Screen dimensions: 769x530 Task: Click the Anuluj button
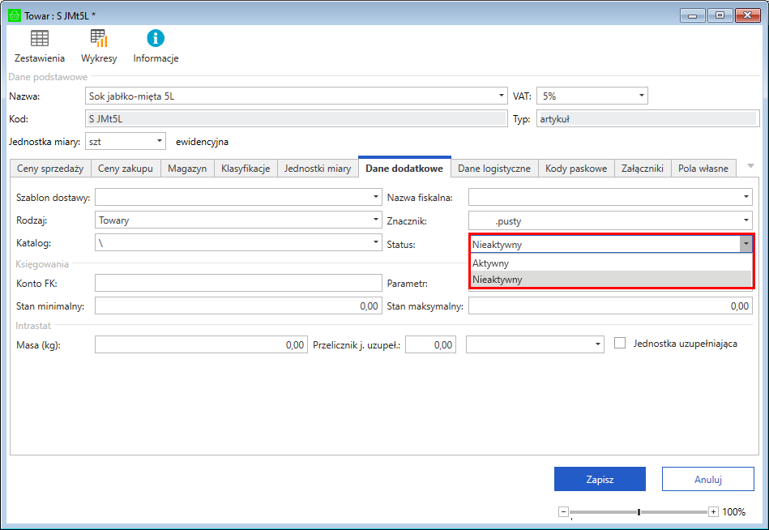pos(707,480)
